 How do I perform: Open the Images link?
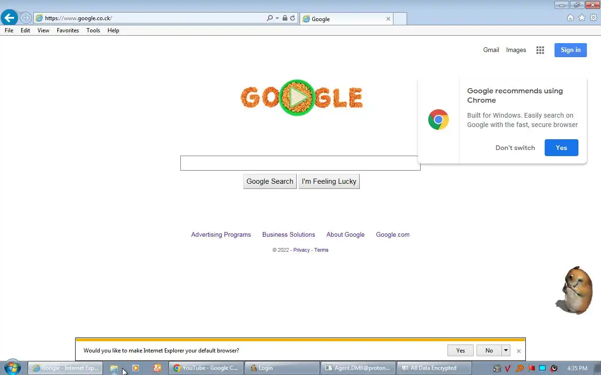(x=516, y=50)
